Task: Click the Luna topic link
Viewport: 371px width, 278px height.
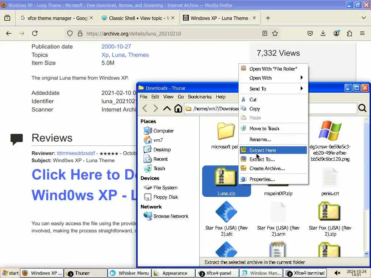Action: [118, 55]
